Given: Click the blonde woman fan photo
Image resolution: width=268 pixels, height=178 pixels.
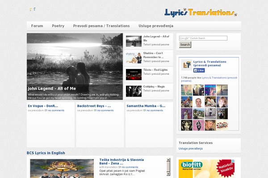Looking at the screenshot, I should coord(222,102).
